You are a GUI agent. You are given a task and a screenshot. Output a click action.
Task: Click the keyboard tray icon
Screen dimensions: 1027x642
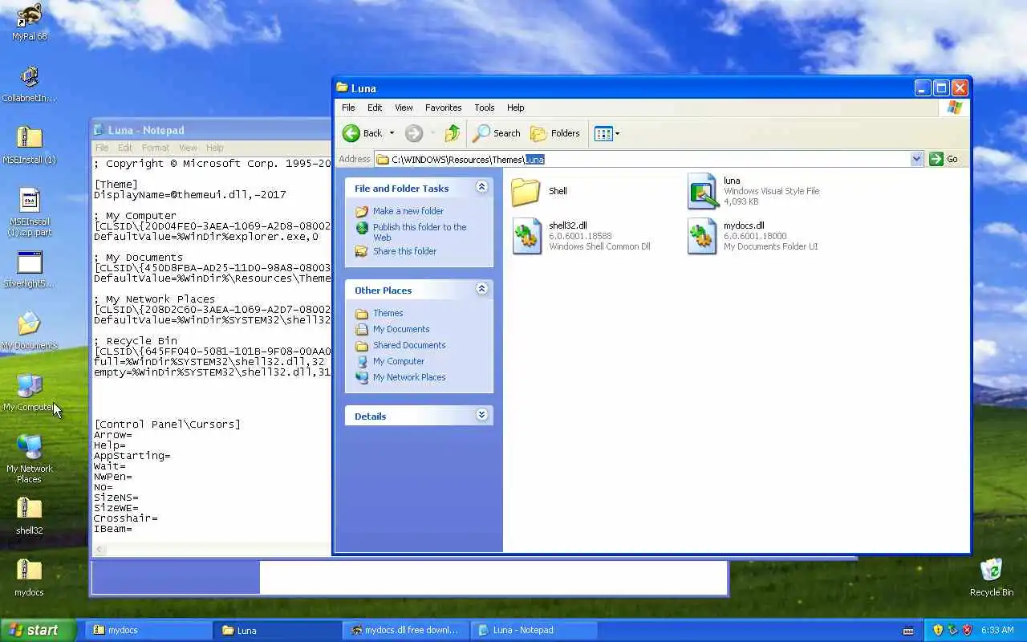pos(908,630)
